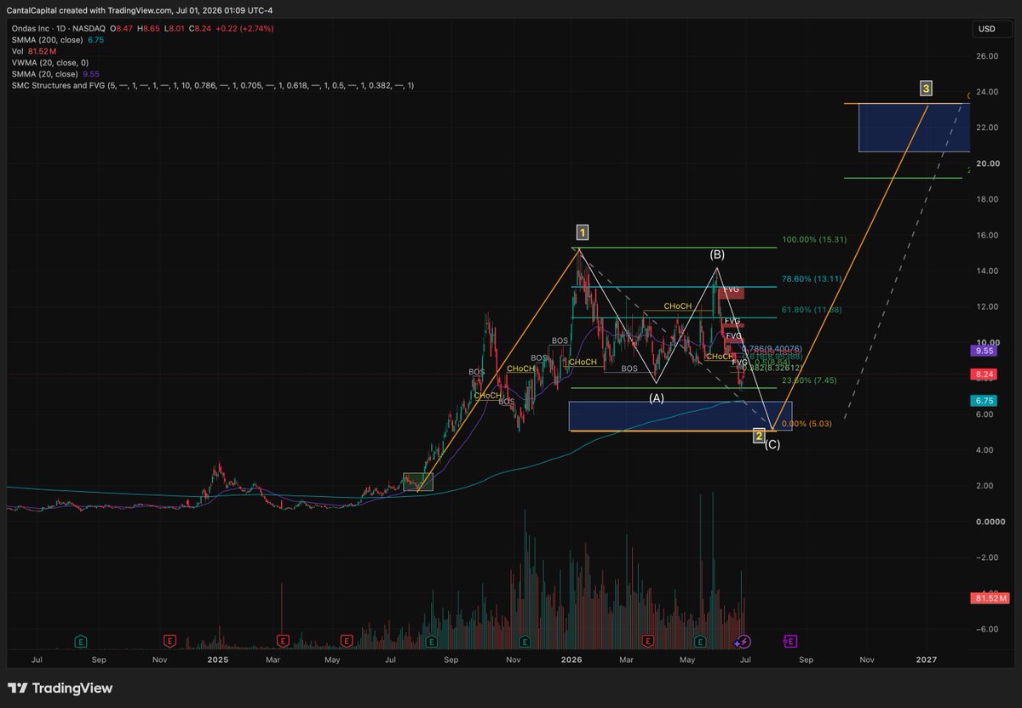Click the purple lightning event marker near Jul 2026
1022x708 pixels.
[x=743, y=641]
